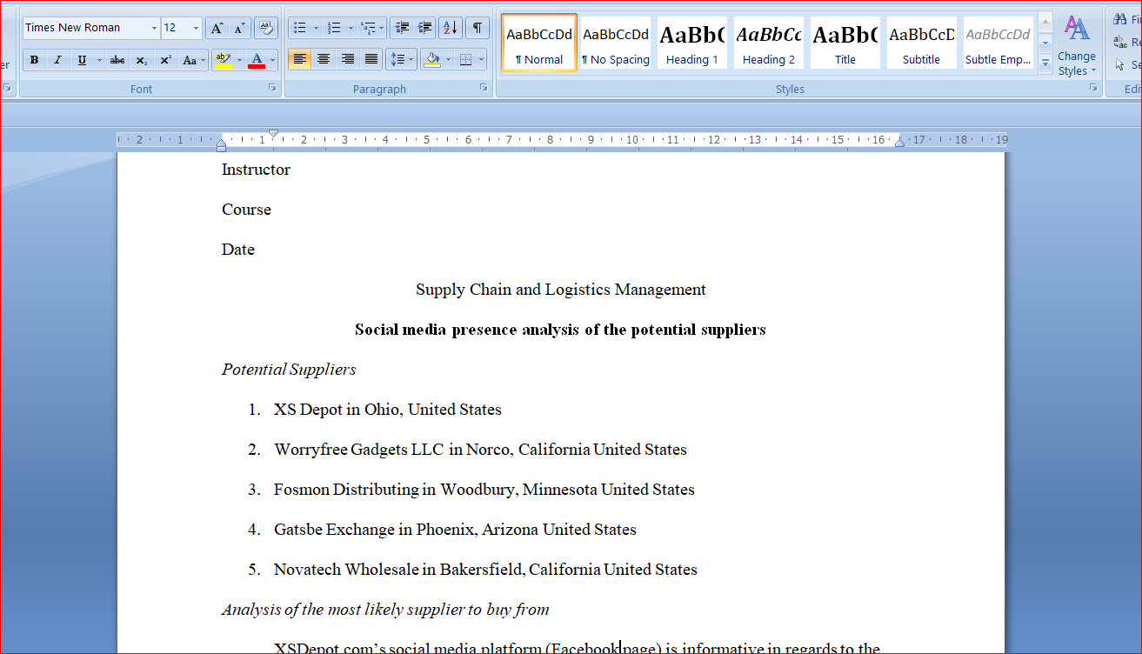
Task: Toggle bulleted list
Action: [299, 28]
